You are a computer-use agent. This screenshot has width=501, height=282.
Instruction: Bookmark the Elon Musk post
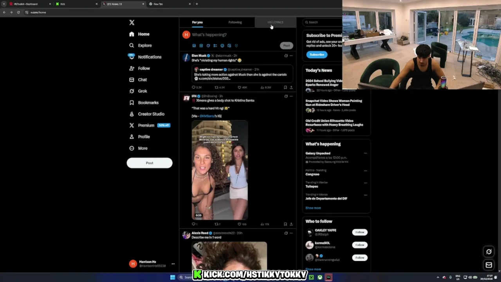pyautogui.click(x=285, y=87)
